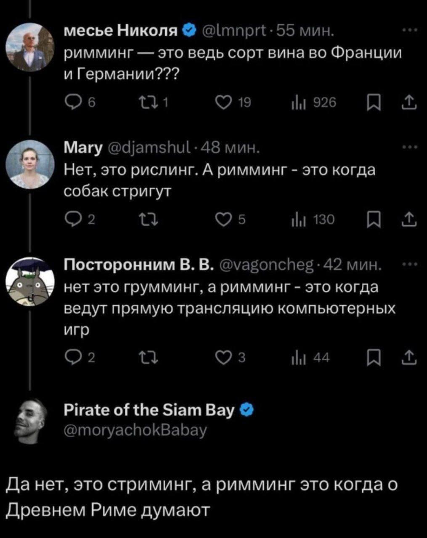Reply to Посторонним В. В. tweet

click(71, 358)
